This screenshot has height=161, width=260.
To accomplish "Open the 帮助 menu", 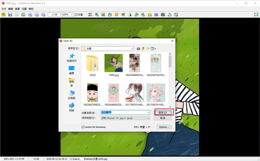I will [31, 9].
